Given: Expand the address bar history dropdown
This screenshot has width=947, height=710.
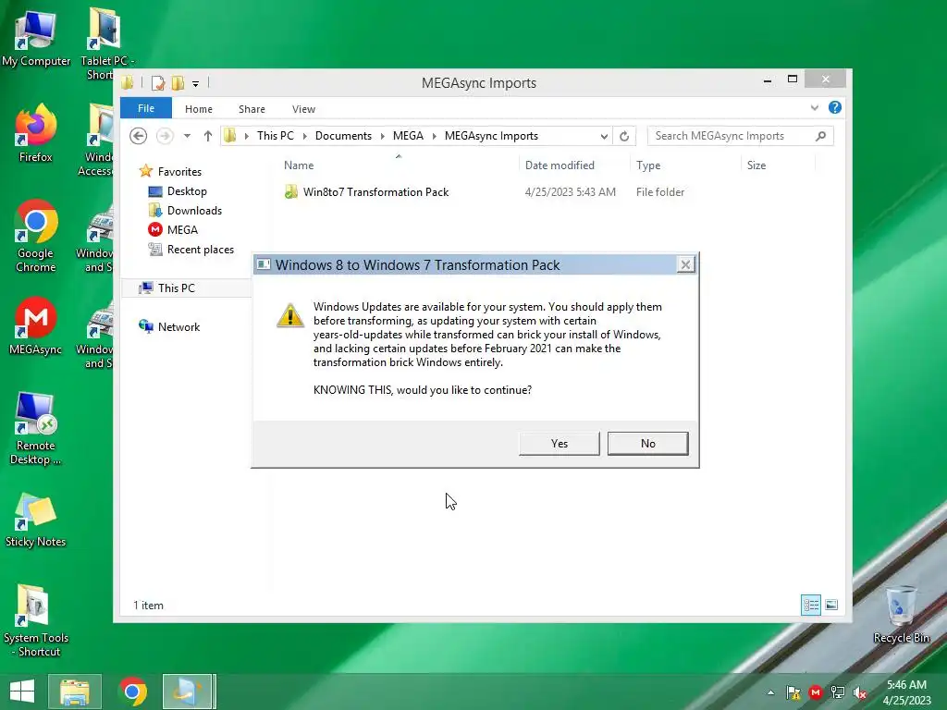Looking at the screenshot, I should [x=604, y=136].
